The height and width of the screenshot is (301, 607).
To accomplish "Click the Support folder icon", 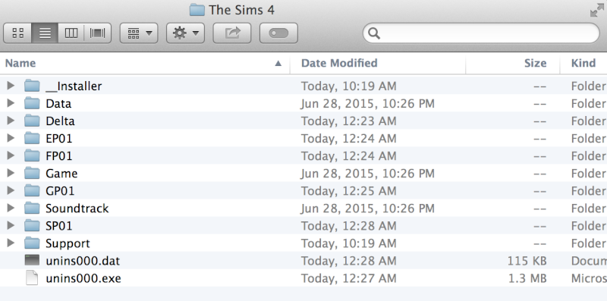I will 32,243.
